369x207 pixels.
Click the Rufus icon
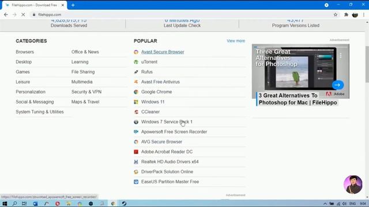[136, 72]
